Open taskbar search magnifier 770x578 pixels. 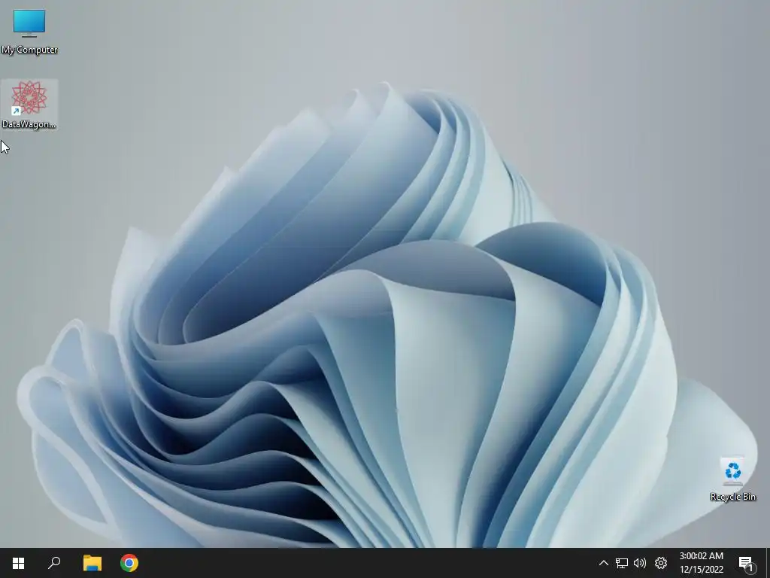click(54, 563)
